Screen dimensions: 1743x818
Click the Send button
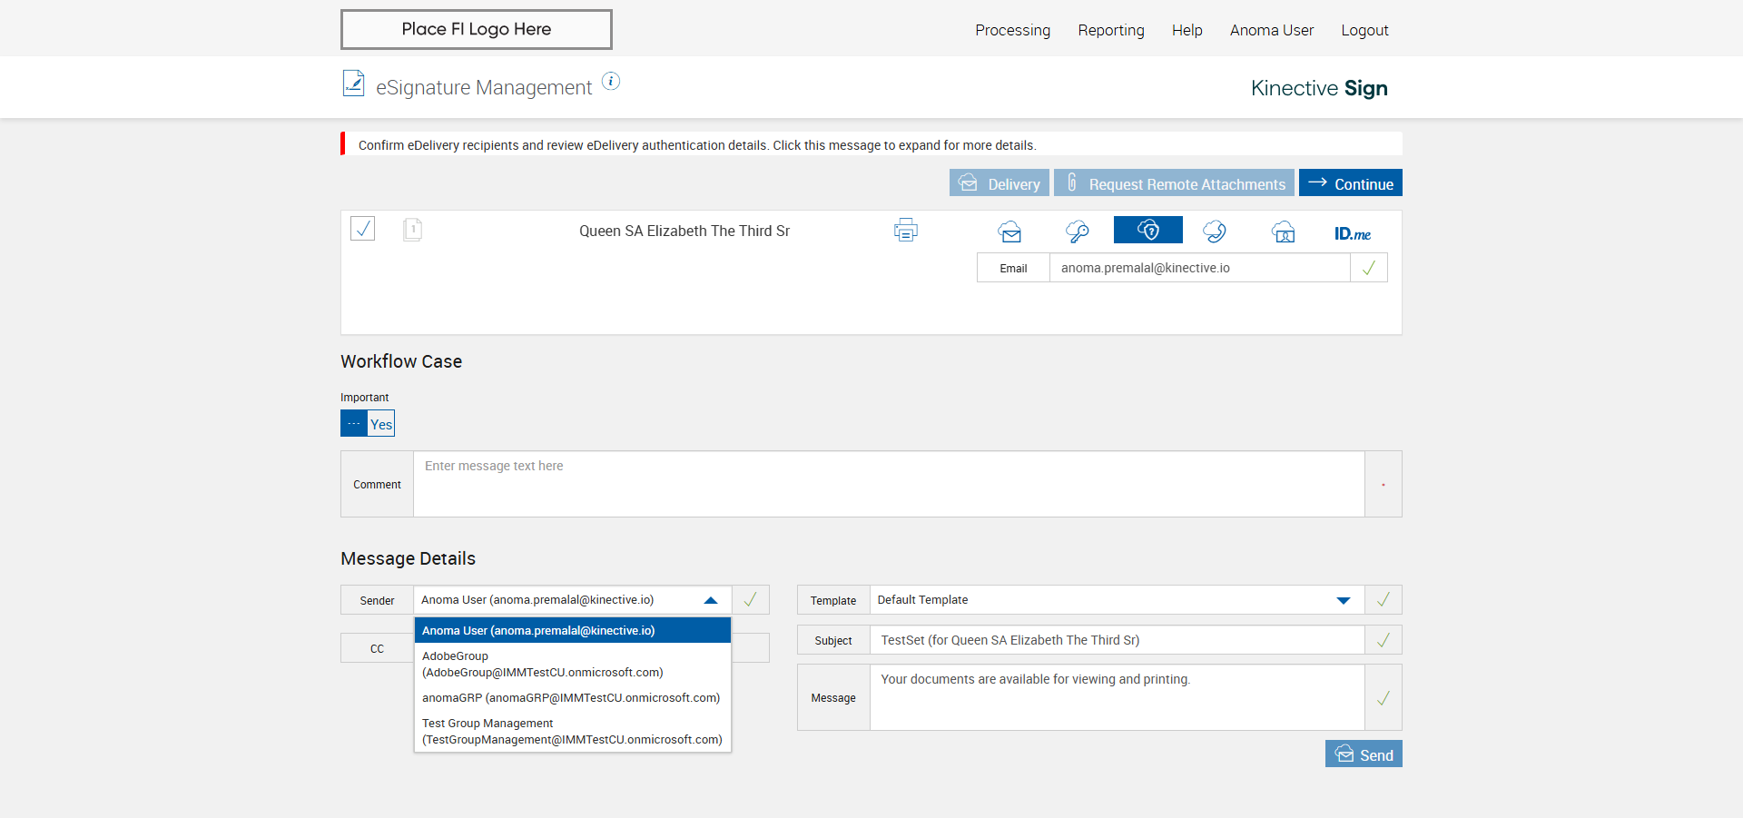tap(1363, 754)
